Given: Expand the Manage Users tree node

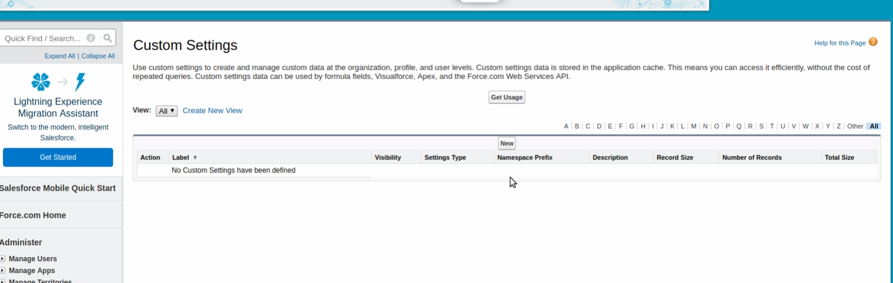Looking at the screenshot, I should tap(3, 259).
